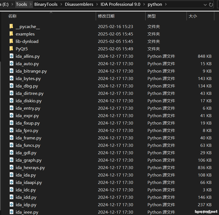Select the lib-dynload folder icon
The width and height of the screenshot is (219, 215).
tap(11, 41)
